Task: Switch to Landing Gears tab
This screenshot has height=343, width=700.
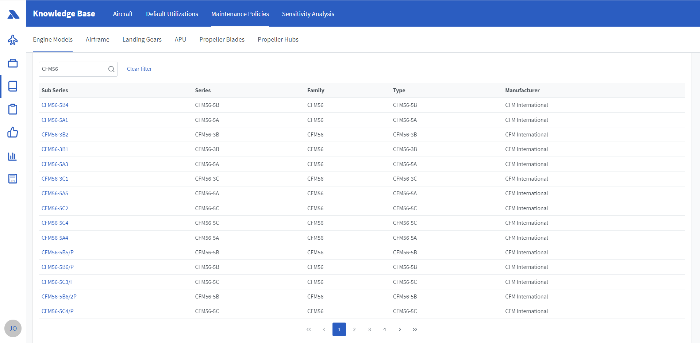Action: [142, 39]
